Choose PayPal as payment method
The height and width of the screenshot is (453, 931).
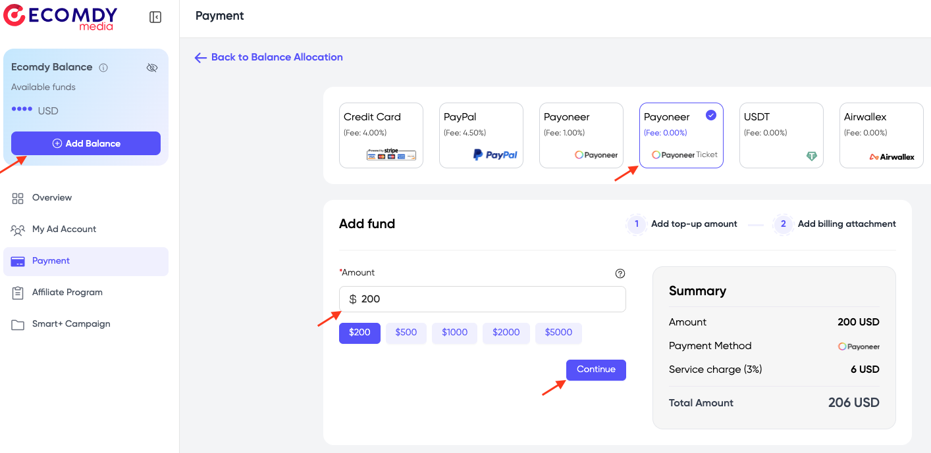click(481, 135)
